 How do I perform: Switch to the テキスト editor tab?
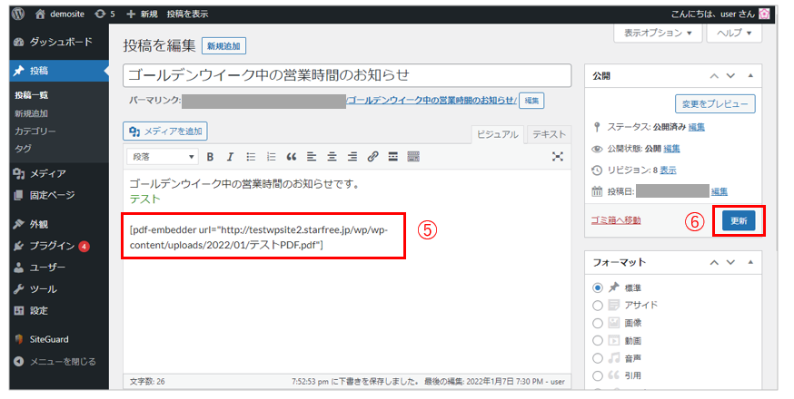coord(548,133)
